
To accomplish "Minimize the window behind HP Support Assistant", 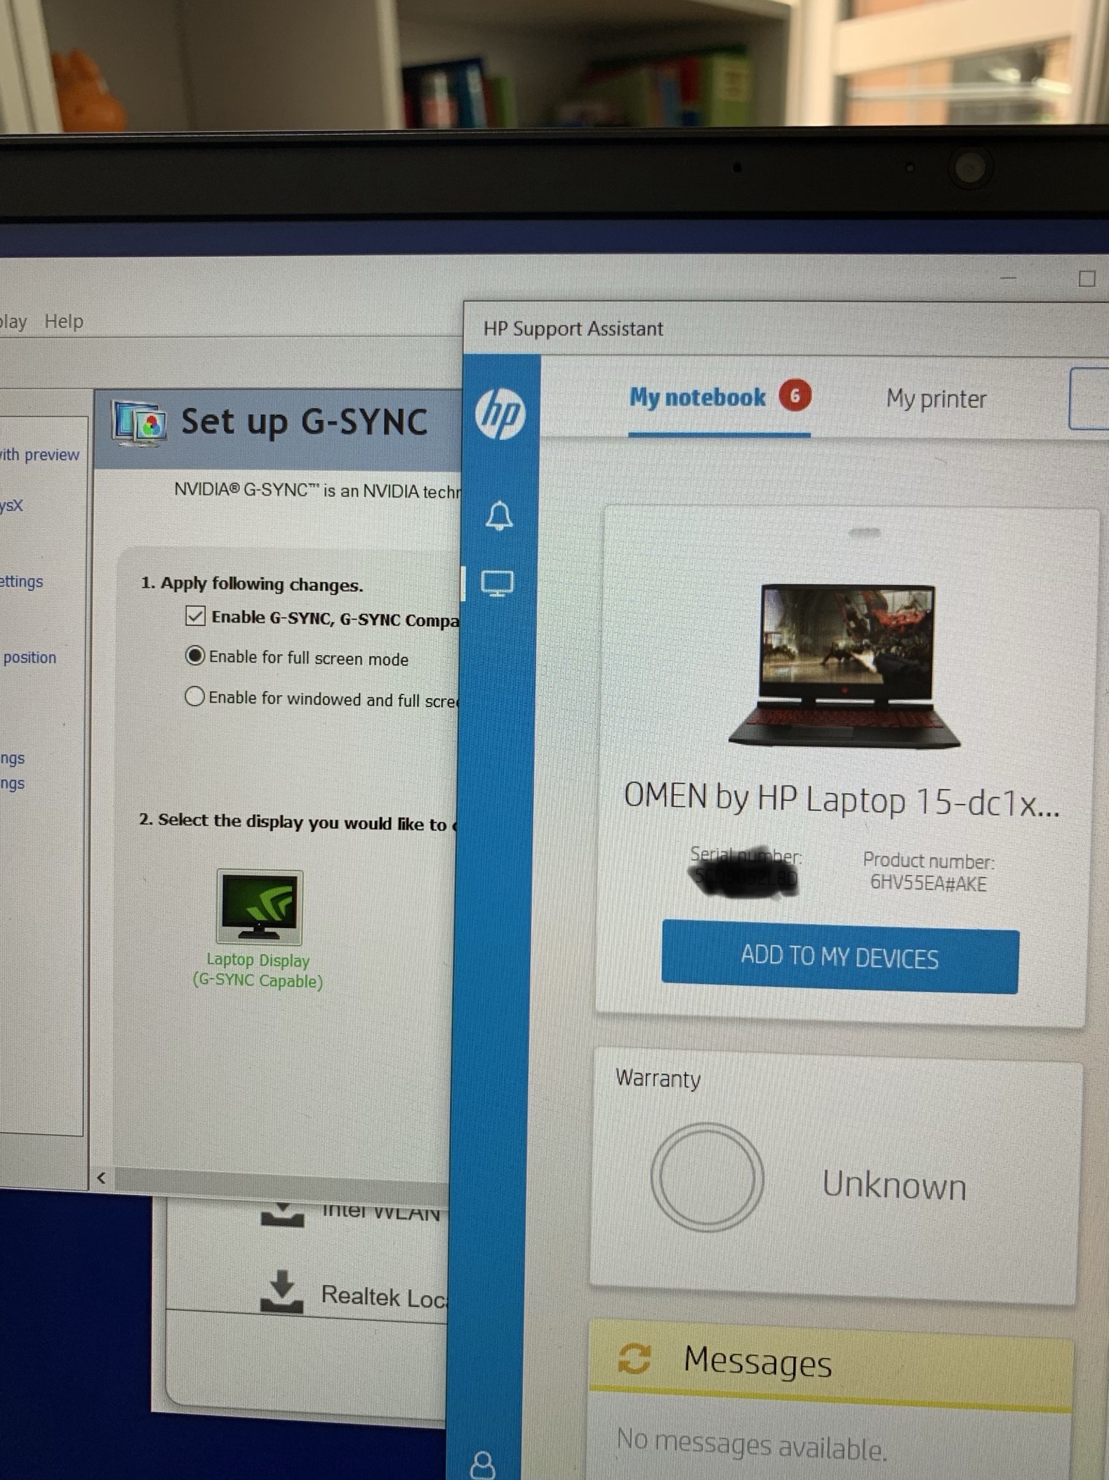I will pyautogui.click(x=1009, y=278).
